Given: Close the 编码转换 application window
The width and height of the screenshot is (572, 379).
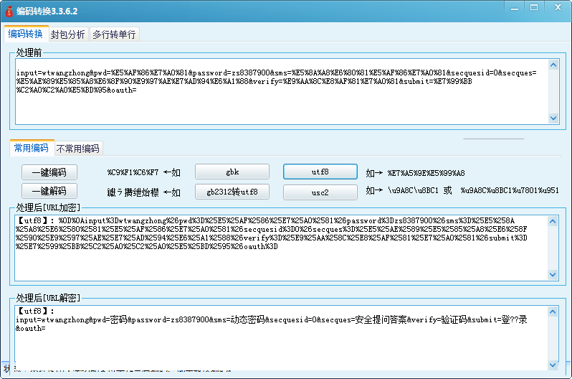Looking at the screenshot, I should click(x=556, y=6).
